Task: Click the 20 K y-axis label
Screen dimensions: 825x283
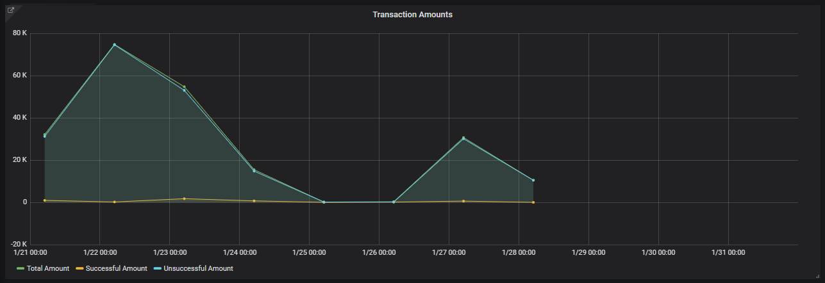Action: coord(20,160)
